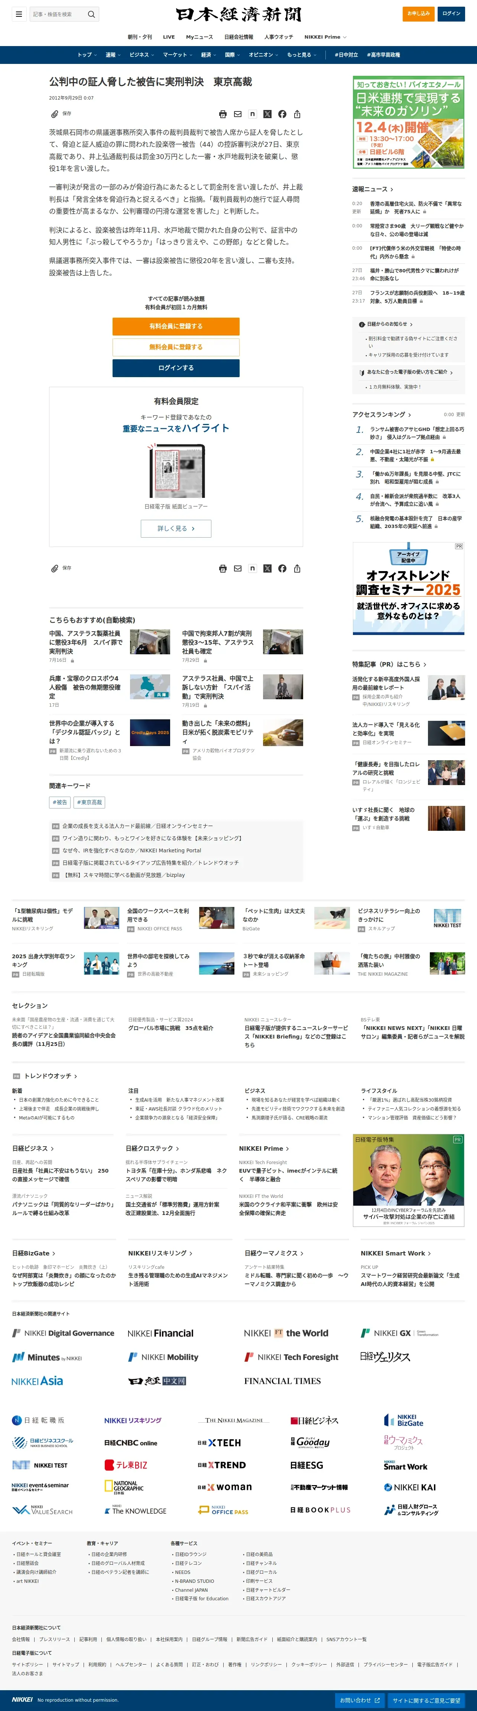477x1711 pixels.
Task: Open the バイオエタノール event banner ad
Action: tap(408, 122)
